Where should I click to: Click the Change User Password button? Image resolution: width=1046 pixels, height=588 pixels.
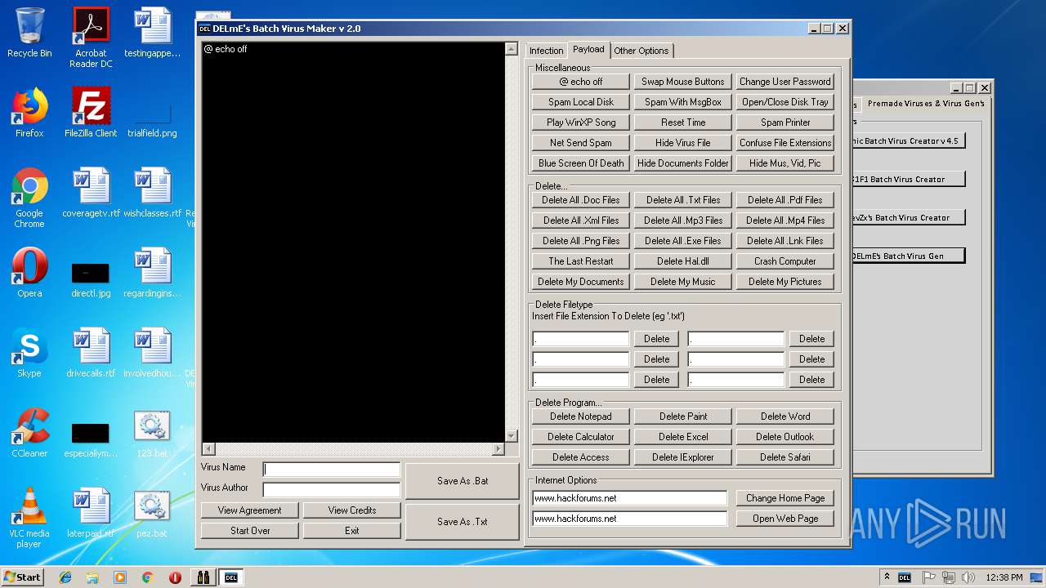785,82
